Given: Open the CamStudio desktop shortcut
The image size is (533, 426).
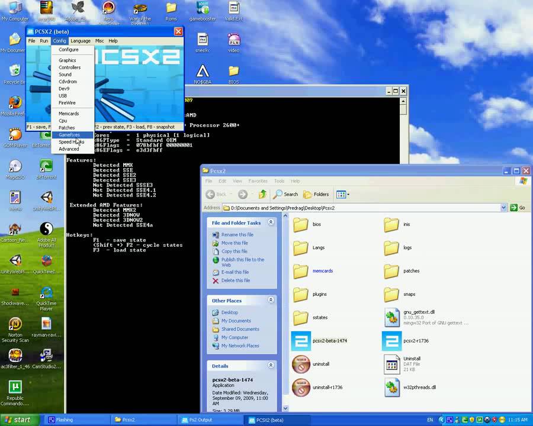Looking at the screenshot, I should 46,359.
